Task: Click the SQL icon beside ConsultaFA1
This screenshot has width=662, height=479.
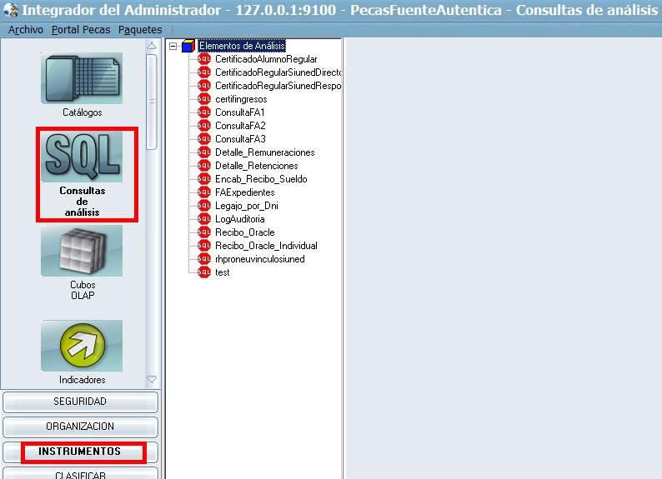Action: 204,112
